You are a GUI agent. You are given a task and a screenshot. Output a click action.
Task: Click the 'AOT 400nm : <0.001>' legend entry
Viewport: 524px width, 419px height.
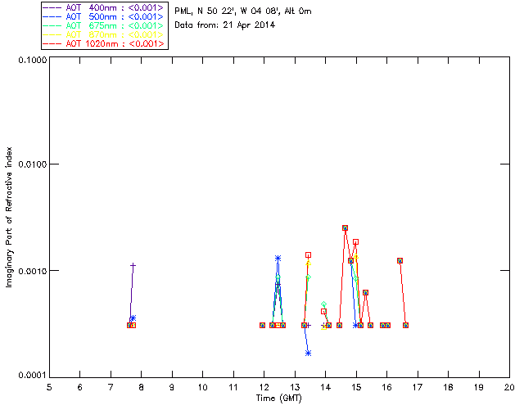point(103,7)
